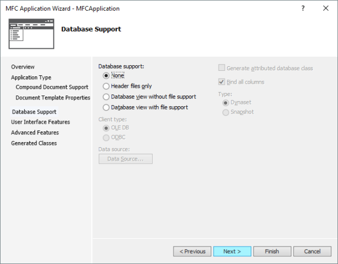
Task: Open the Advanced Features page
Action: (35, 133)
